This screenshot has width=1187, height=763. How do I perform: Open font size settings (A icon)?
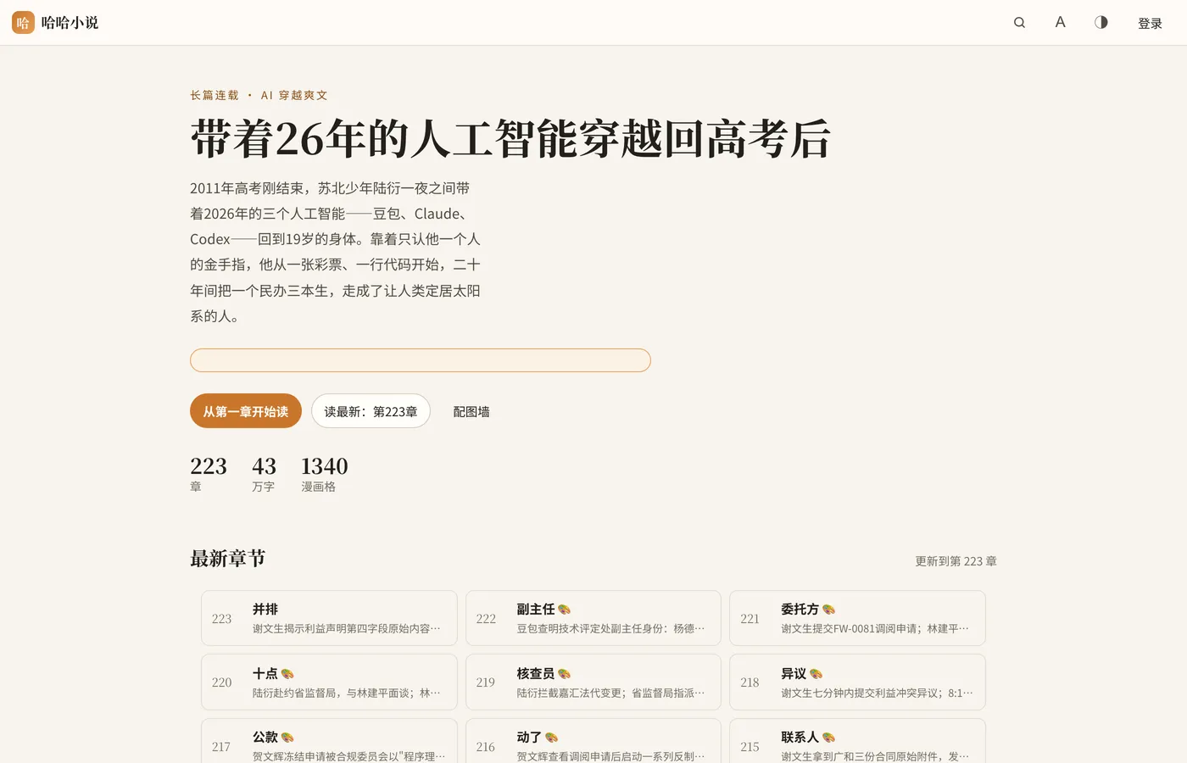[x=1060, y=22]
